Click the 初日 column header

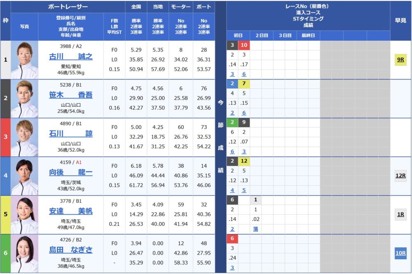click(x=238, y=35)
